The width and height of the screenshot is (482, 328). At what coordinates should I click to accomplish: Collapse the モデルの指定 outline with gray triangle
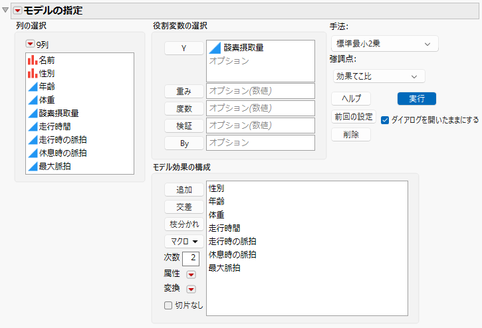click(x=5, y=10)
